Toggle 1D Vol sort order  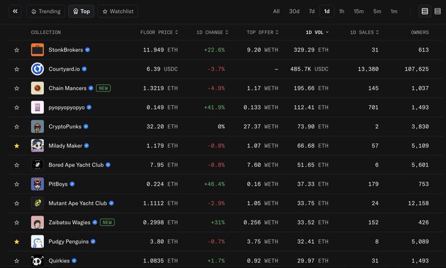point(317,32)
